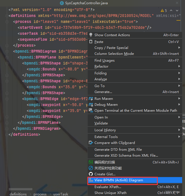Screen dimensions: 185x196
Task: Click the Compare with Clipboard icon
Action: point(91,143)
